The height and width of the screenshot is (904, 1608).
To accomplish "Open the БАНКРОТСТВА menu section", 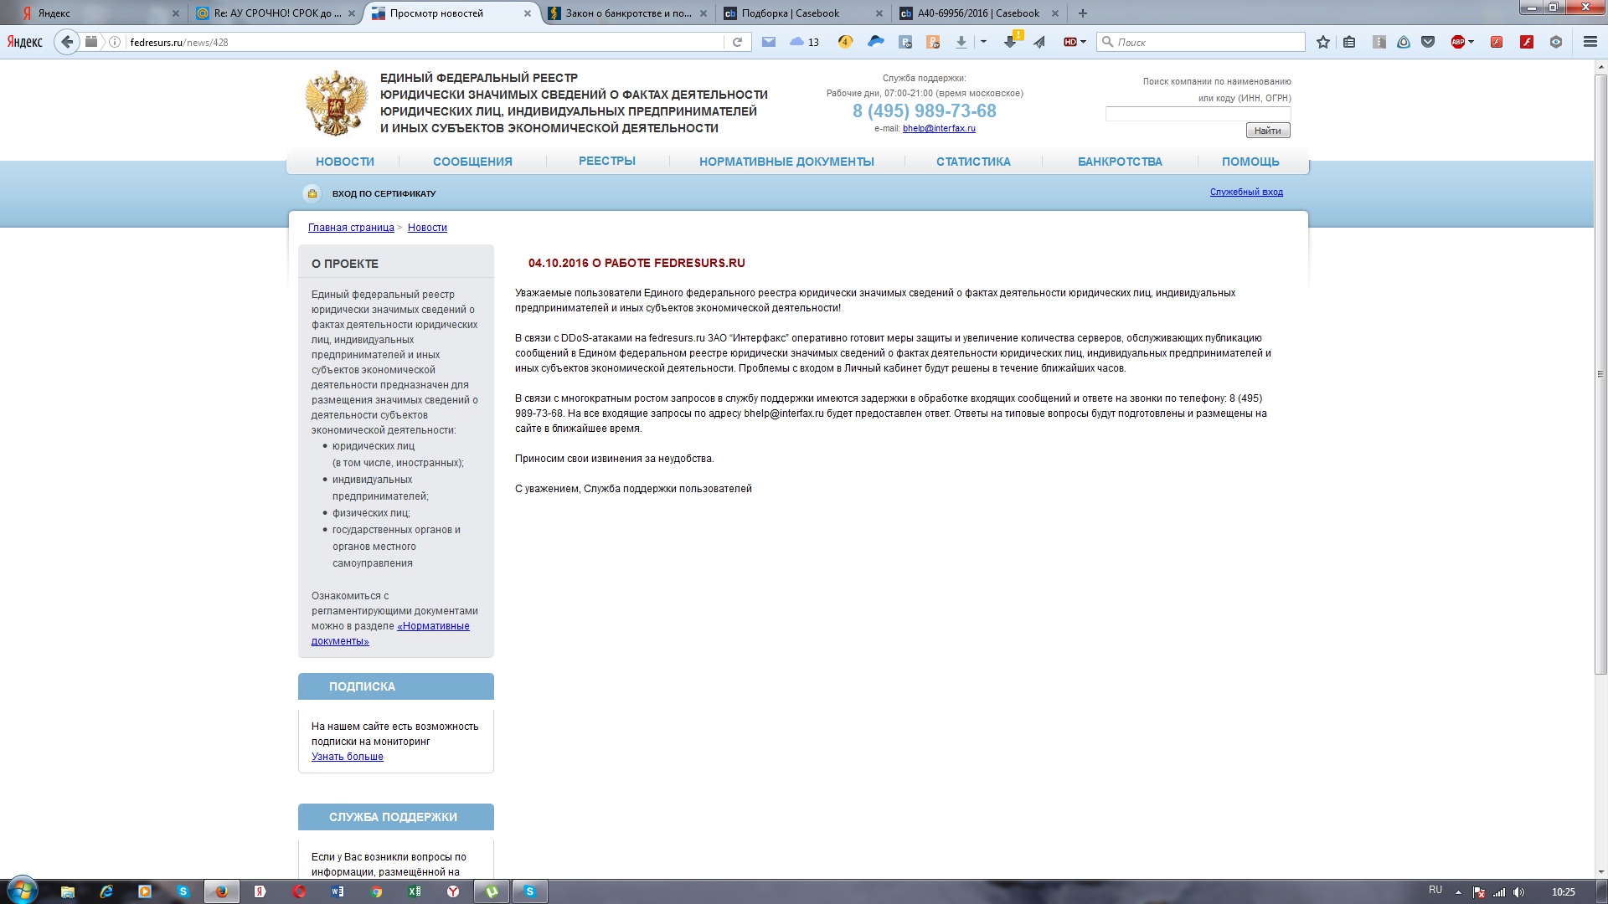I will [x=1120, y=162].
